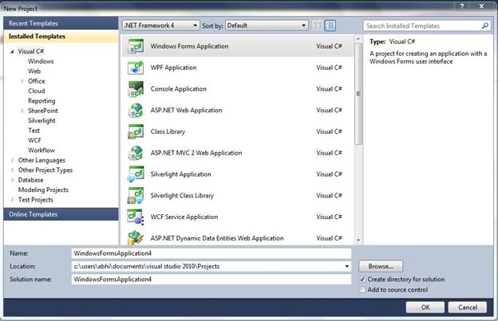This screenshot has width=498, height=321.
Task: Select the Web category under Visual C#
Action: tap(34, 71)
